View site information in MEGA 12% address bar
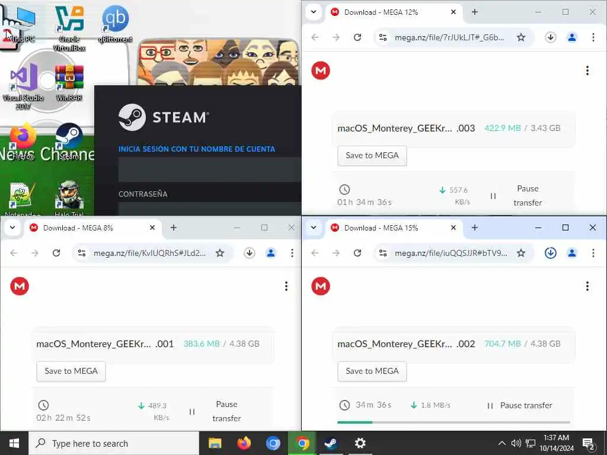This screenshot has width=607, height=455. (x=383, y=37)
